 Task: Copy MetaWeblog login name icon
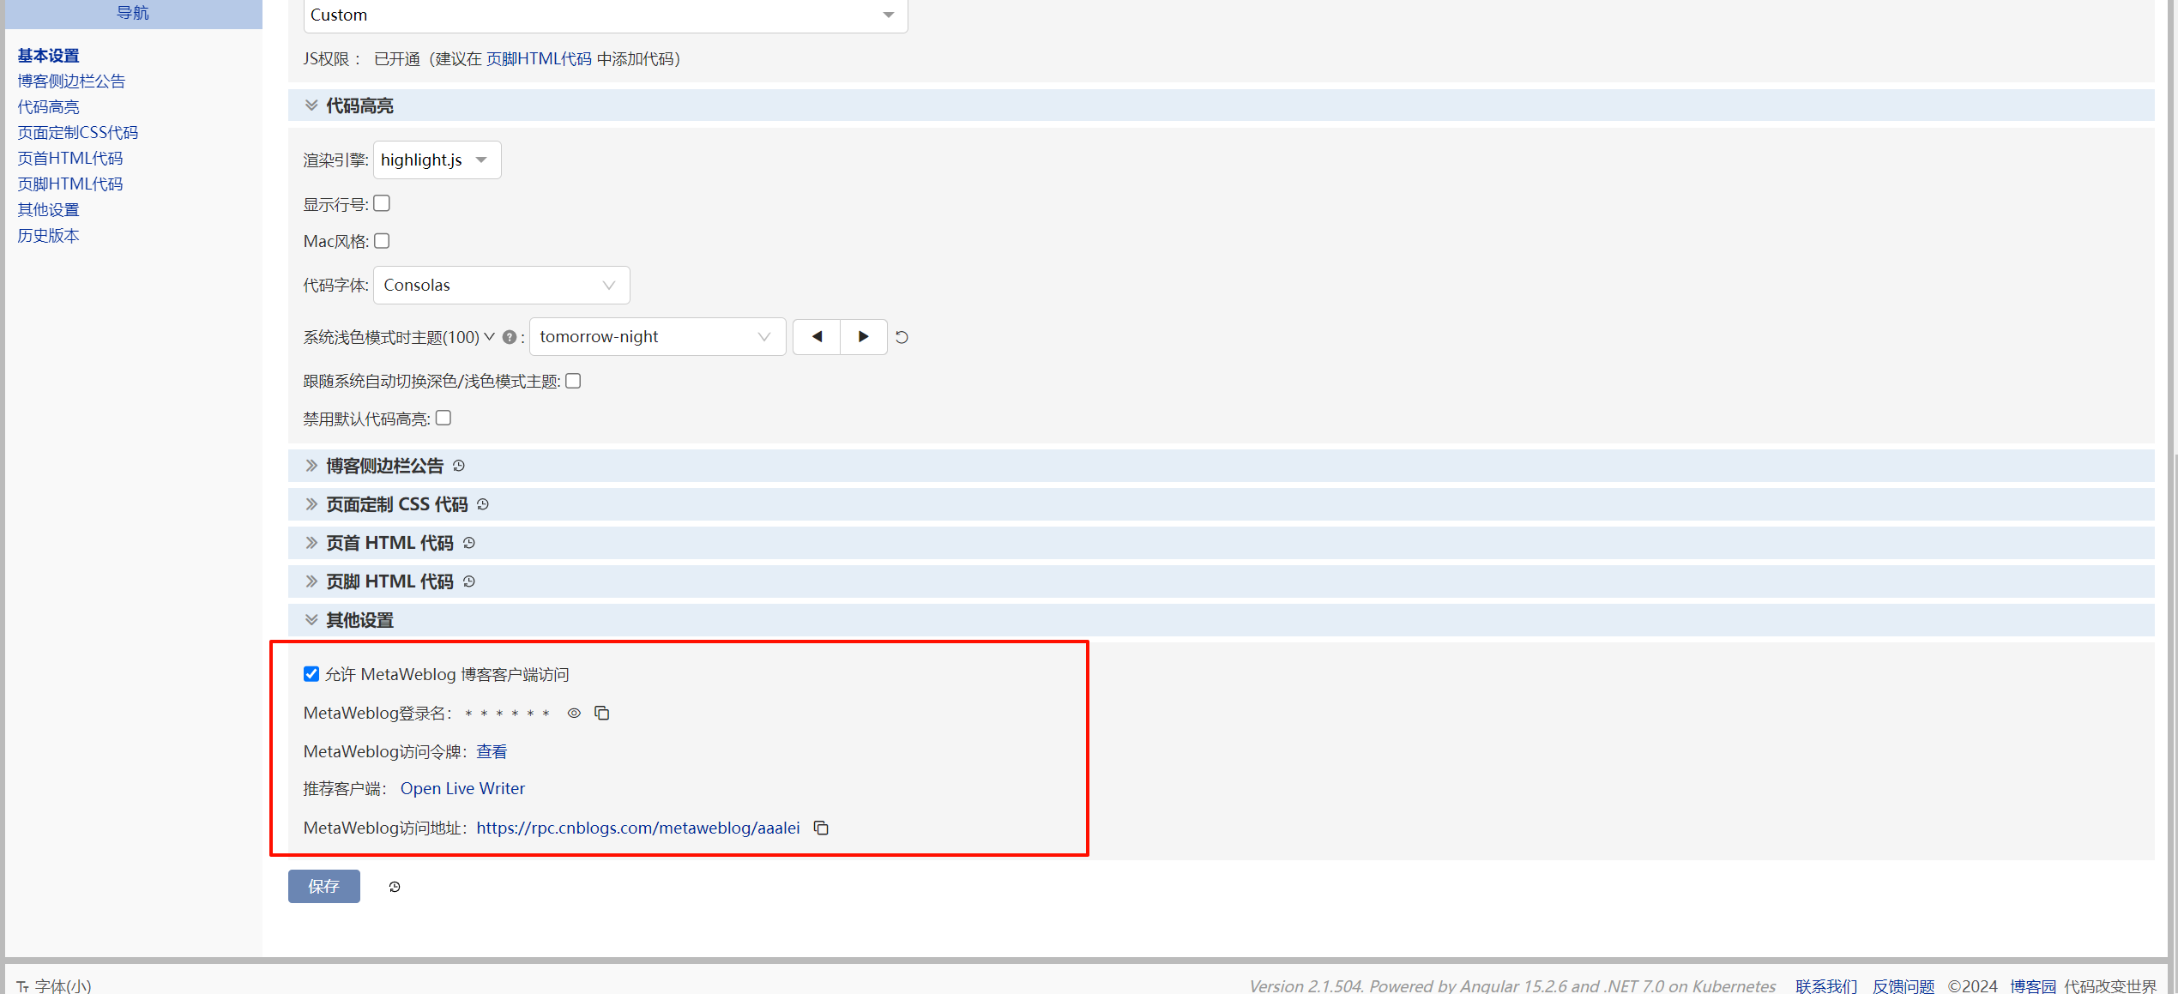(x=602, y=713)
